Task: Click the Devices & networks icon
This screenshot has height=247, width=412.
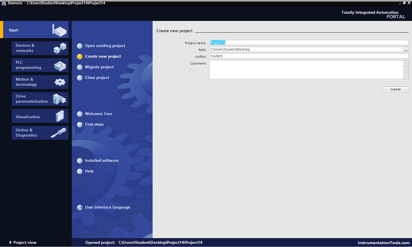Action: coord(60,48)
